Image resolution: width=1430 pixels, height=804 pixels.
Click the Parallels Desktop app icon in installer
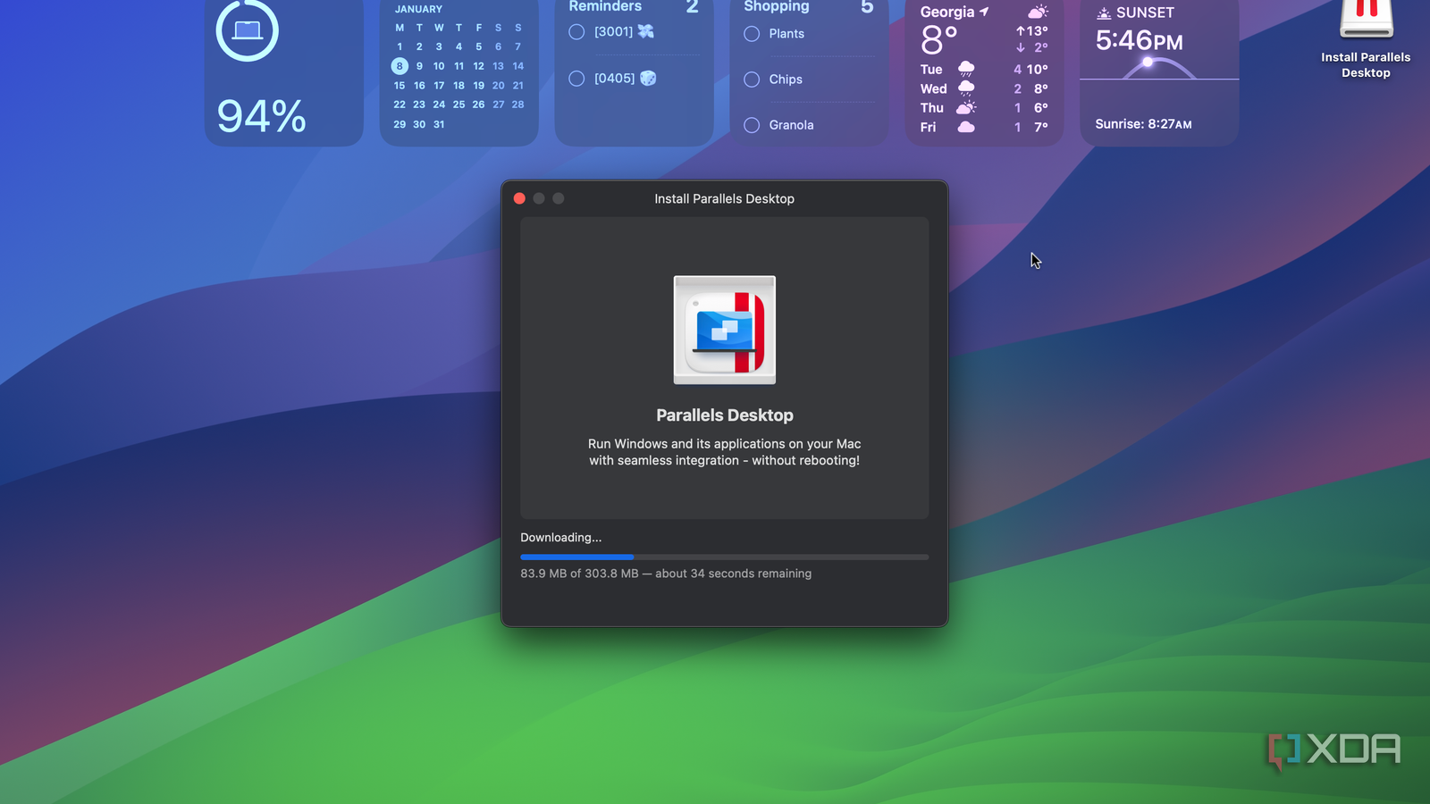tap(725, 330)
